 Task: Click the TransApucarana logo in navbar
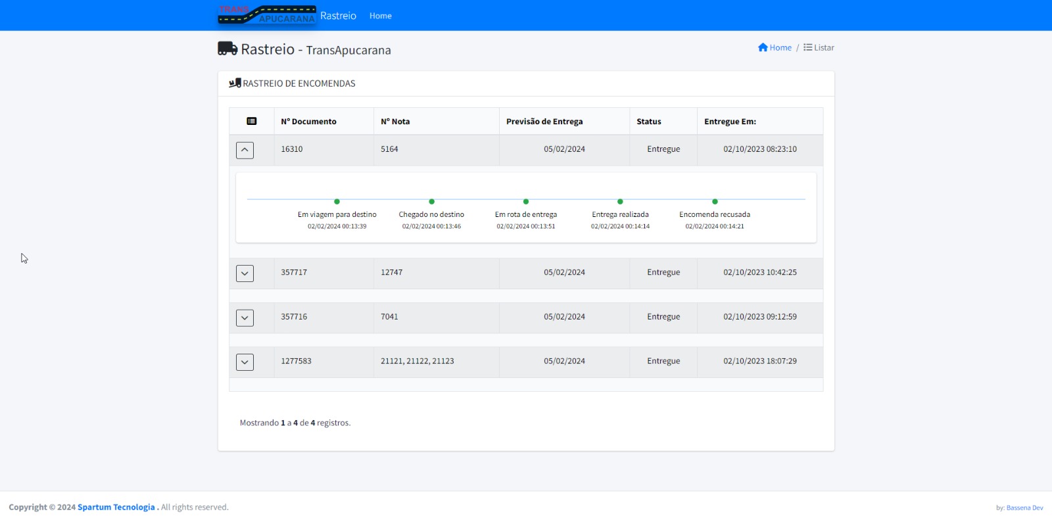267,14
